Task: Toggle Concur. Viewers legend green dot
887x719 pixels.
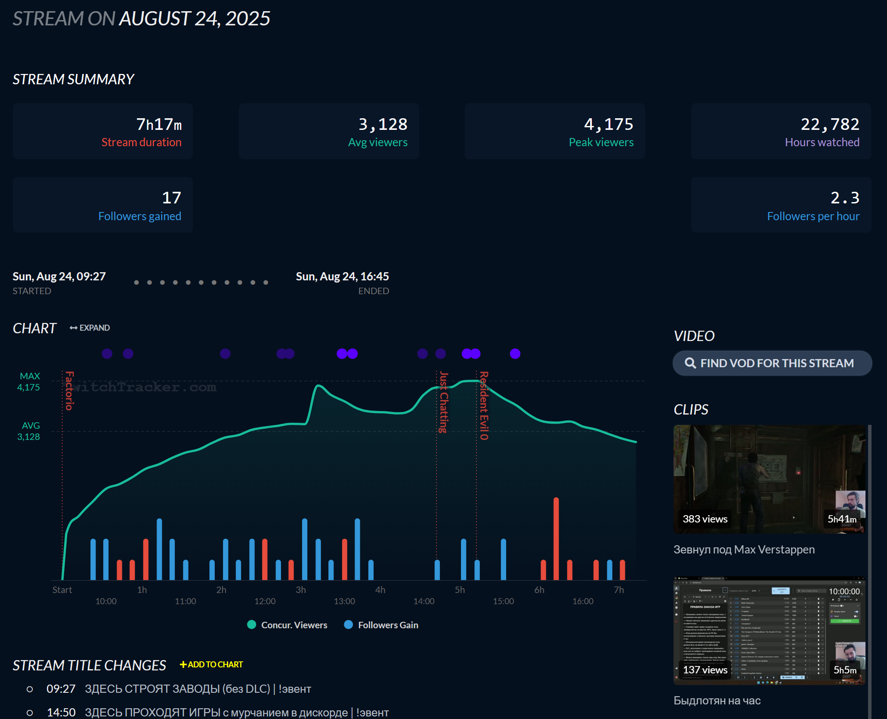Action: (x=252, y=625)
